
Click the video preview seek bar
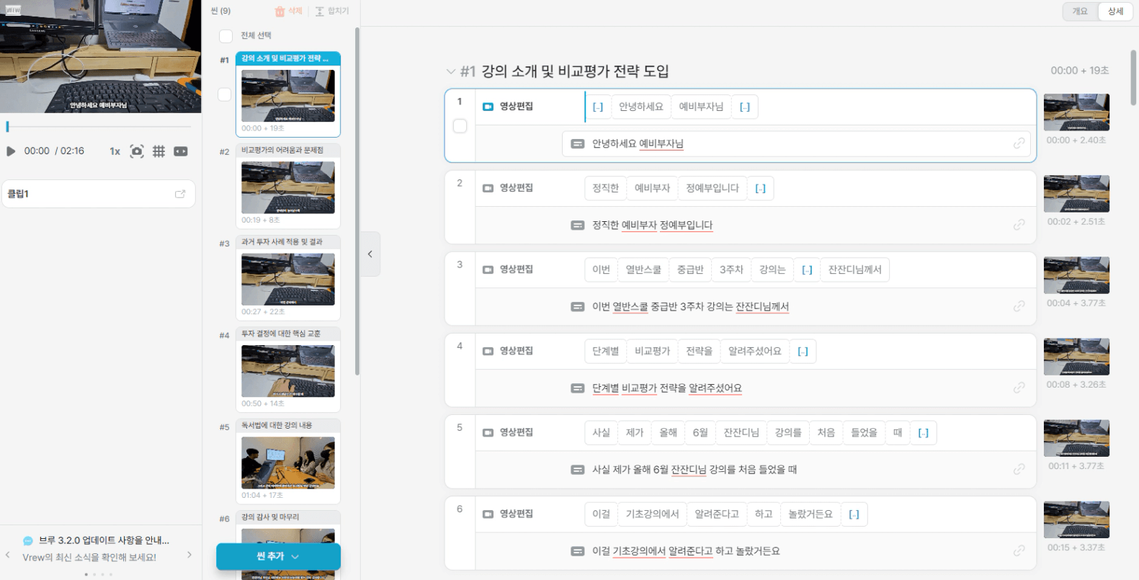pos(99,127)
